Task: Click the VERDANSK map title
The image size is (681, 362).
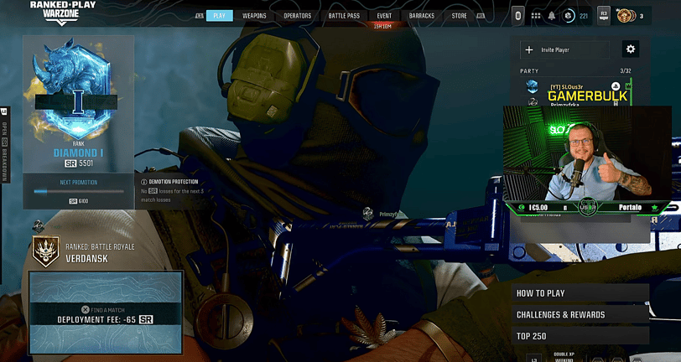Action: [87, 259]
